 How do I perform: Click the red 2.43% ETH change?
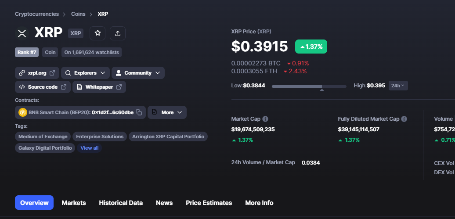(295, 71)
